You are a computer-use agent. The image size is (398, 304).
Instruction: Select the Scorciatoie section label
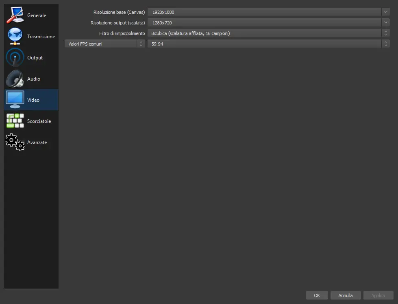click(39, 121)
